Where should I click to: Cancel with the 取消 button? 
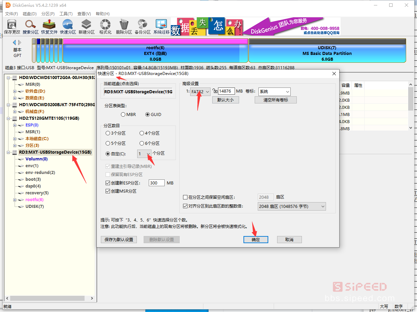pyautogui.click(x=289, y=239)
